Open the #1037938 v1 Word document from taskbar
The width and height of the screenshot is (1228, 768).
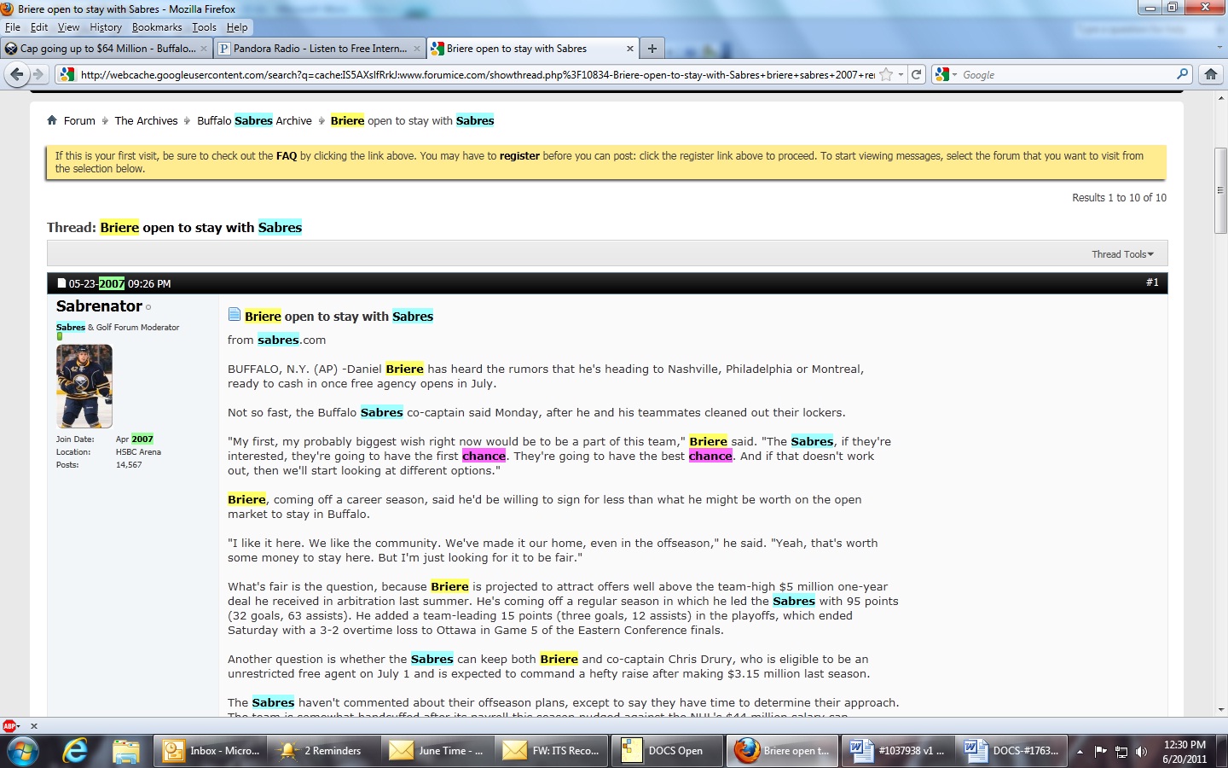coord(897,751)
